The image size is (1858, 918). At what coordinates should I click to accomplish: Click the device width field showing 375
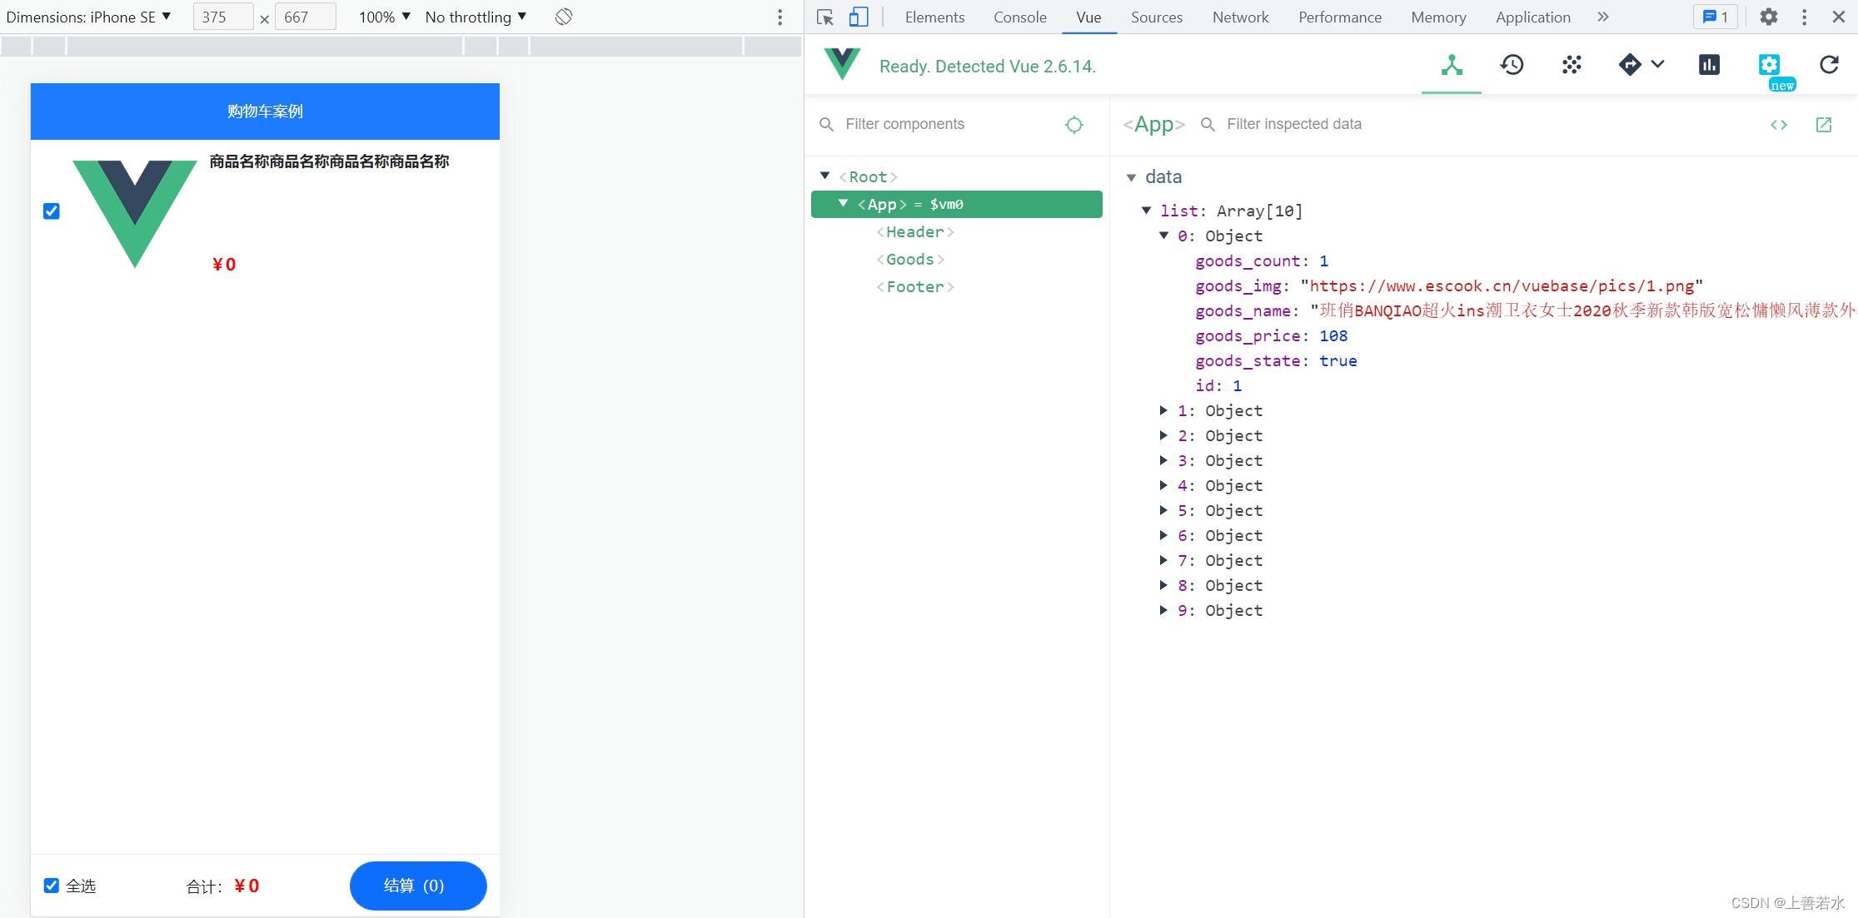coord(222,17)
